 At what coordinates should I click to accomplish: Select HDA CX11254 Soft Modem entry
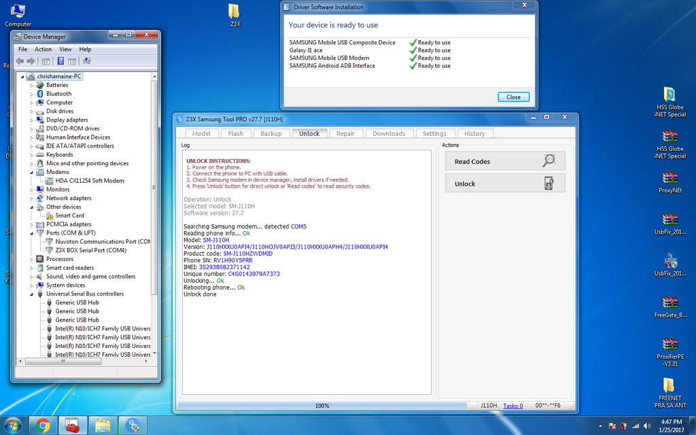[x=90, y=181]
